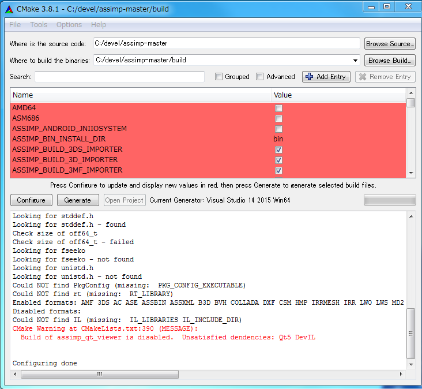The width and height of the screenshot is (422, 389).
Task: Click output log scrollbar up arrow
Action: [x=411, y=216]
